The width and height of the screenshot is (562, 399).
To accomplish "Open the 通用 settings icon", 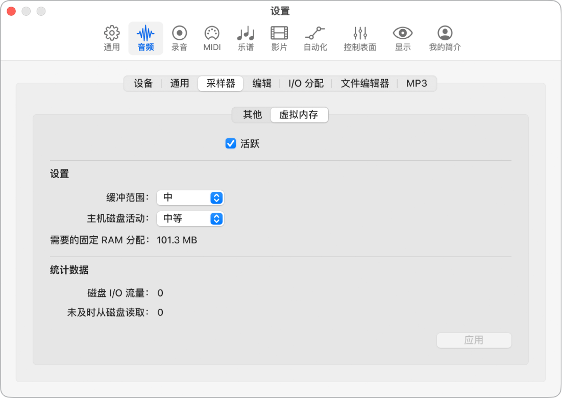I will pos(111,38).
